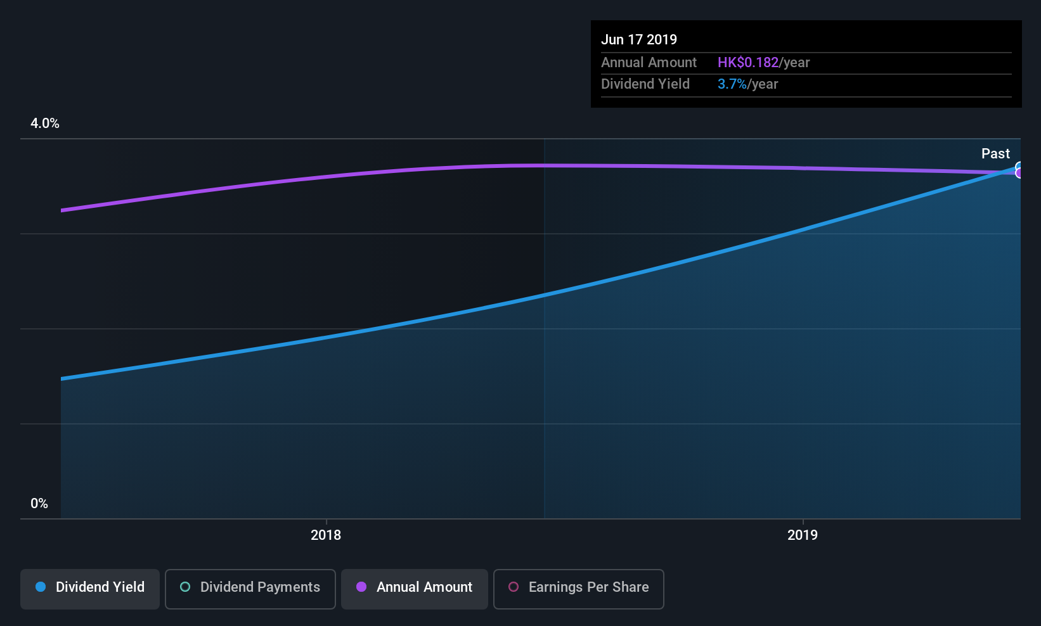Enable the Dividend Payments series
This screenshot has height=626, width=1041.
(250, 589)
